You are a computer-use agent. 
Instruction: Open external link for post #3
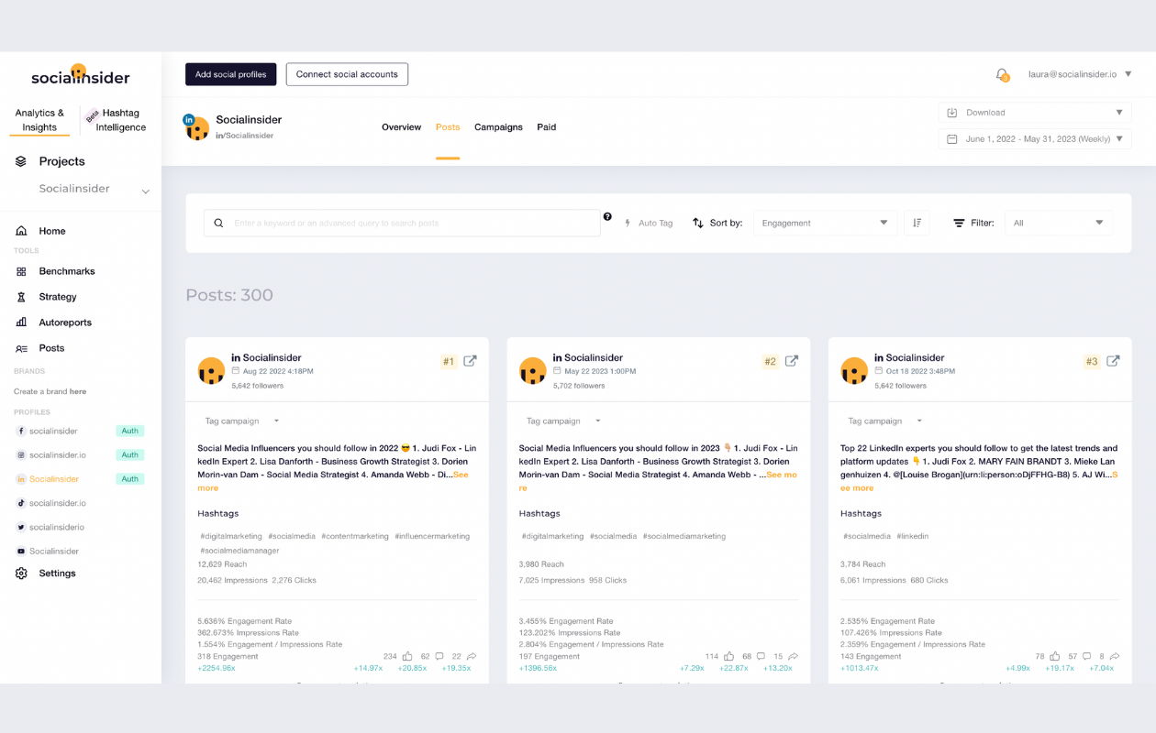1113,361
